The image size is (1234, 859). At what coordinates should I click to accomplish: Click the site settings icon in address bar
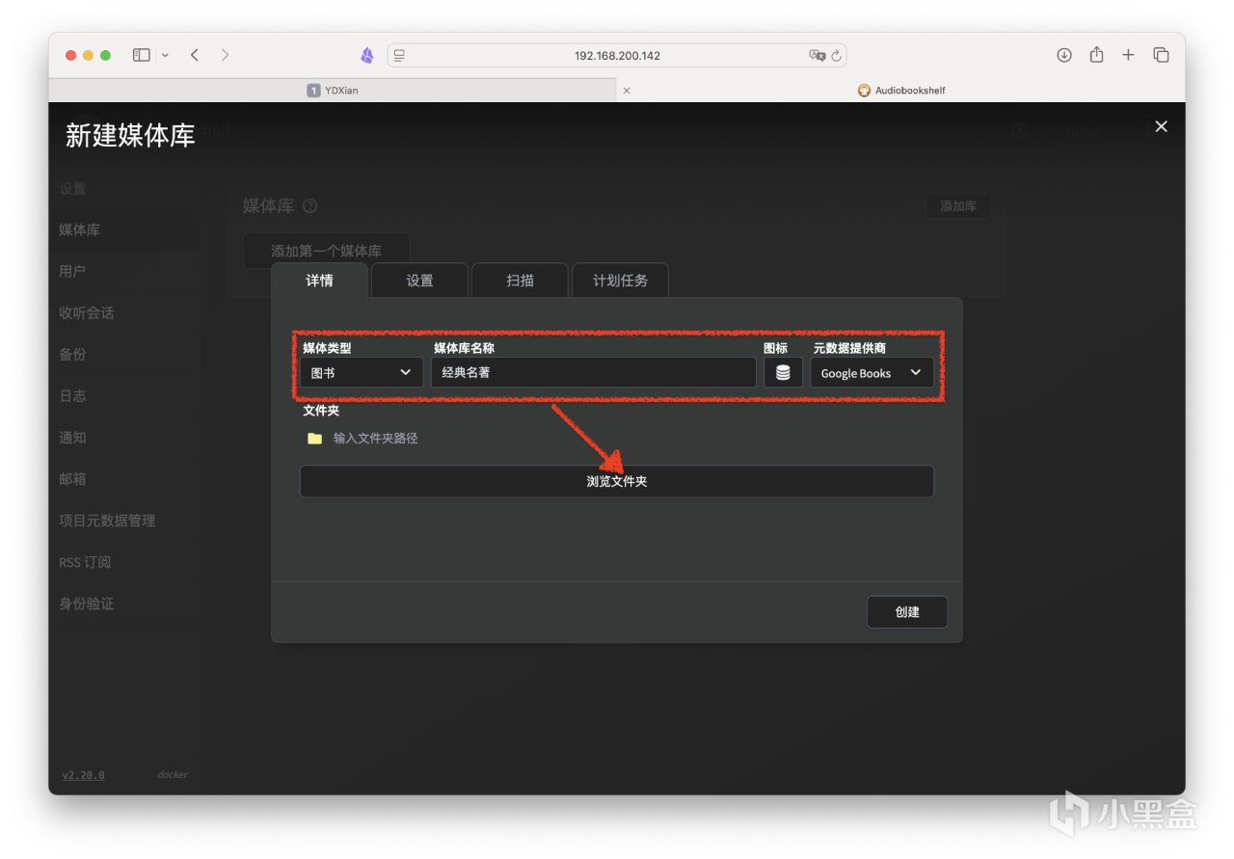coord(399,56)
